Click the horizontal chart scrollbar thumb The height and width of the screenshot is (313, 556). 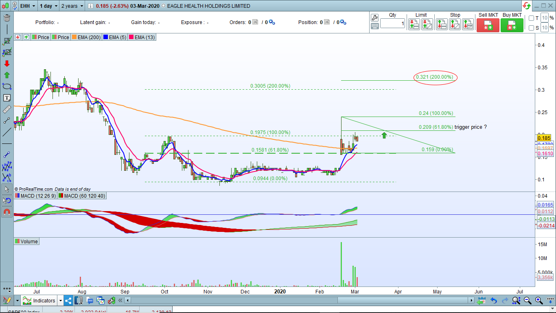403,301
